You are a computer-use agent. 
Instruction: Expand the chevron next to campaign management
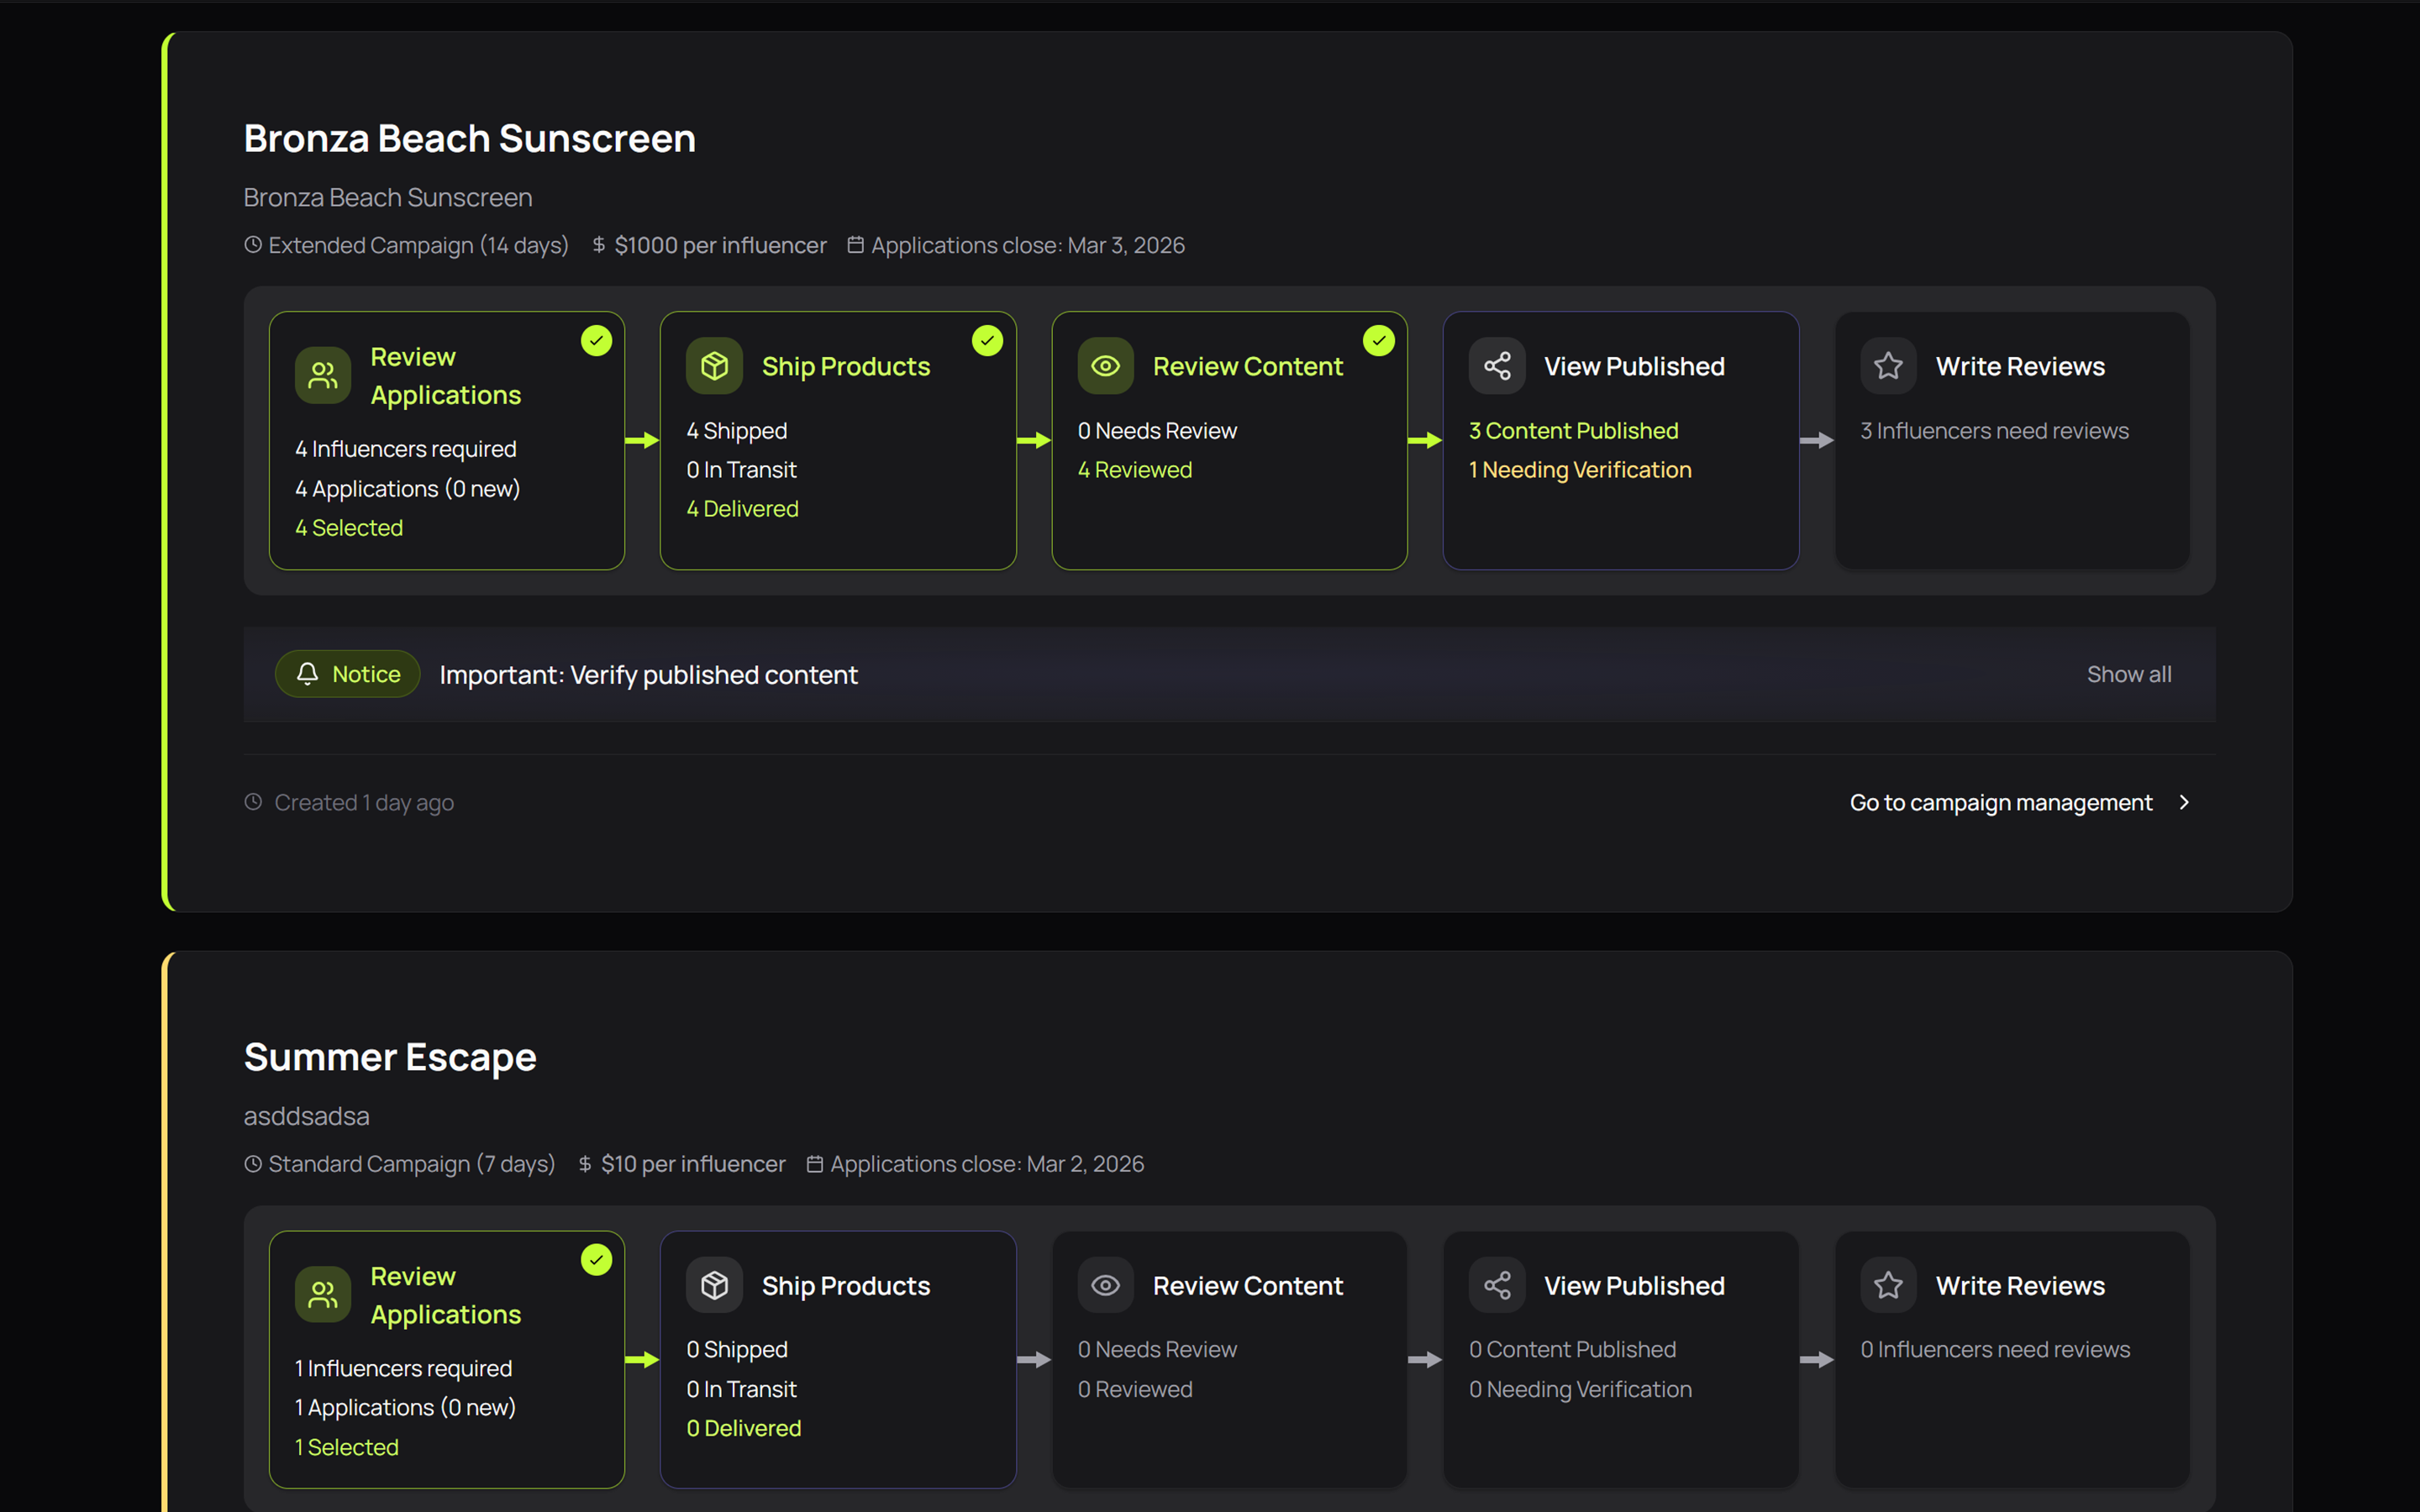click(x=2184, y=802)
